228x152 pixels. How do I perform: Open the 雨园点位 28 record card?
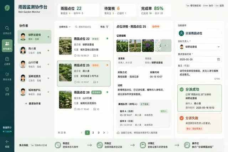[84, 100]
